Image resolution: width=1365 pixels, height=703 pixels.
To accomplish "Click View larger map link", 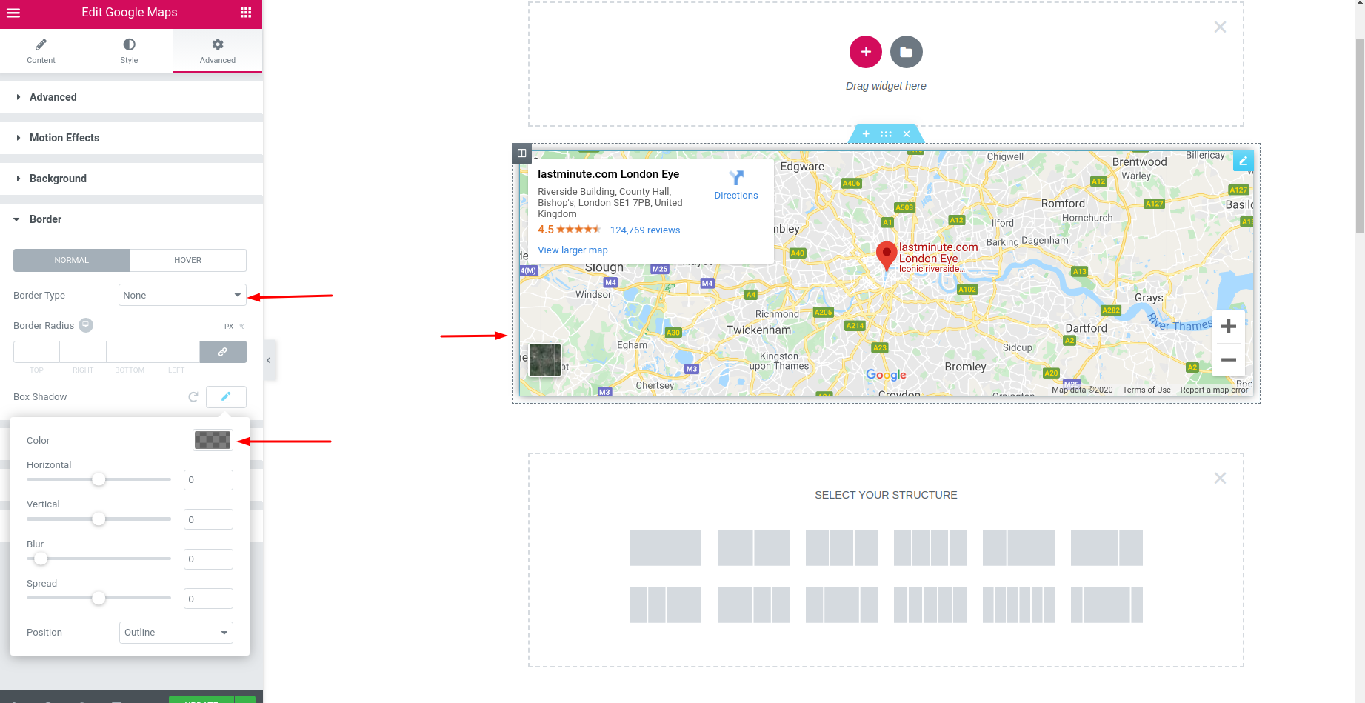I will pyautogui.click(x=573, y=250).
